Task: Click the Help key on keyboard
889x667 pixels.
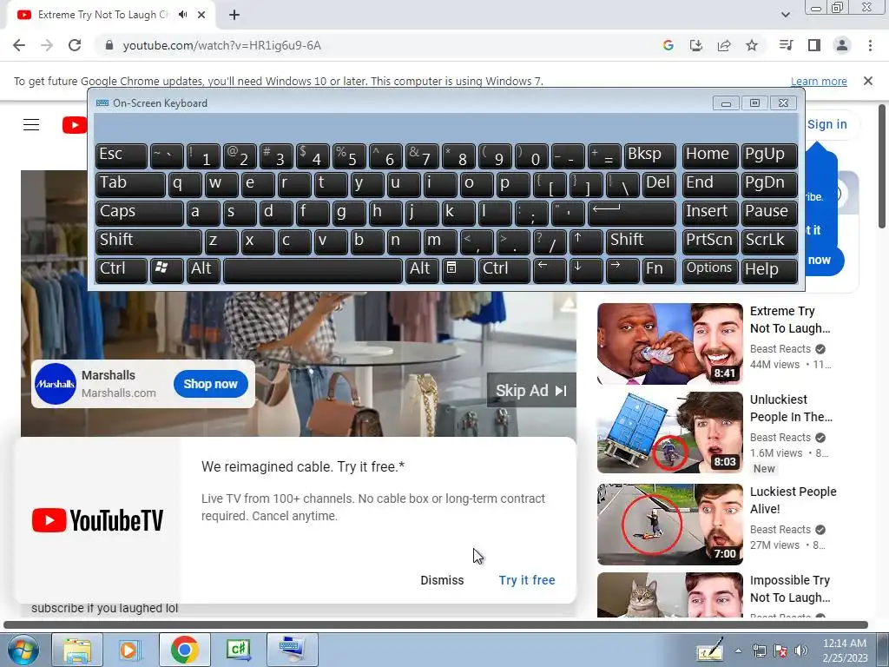Action: tap(769, 270)
